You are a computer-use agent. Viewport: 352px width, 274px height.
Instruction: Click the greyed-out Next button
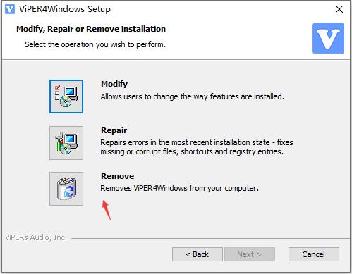coord(250,254)
